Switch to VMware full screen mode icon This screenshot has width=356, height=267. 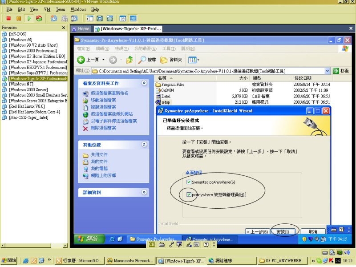100,18
